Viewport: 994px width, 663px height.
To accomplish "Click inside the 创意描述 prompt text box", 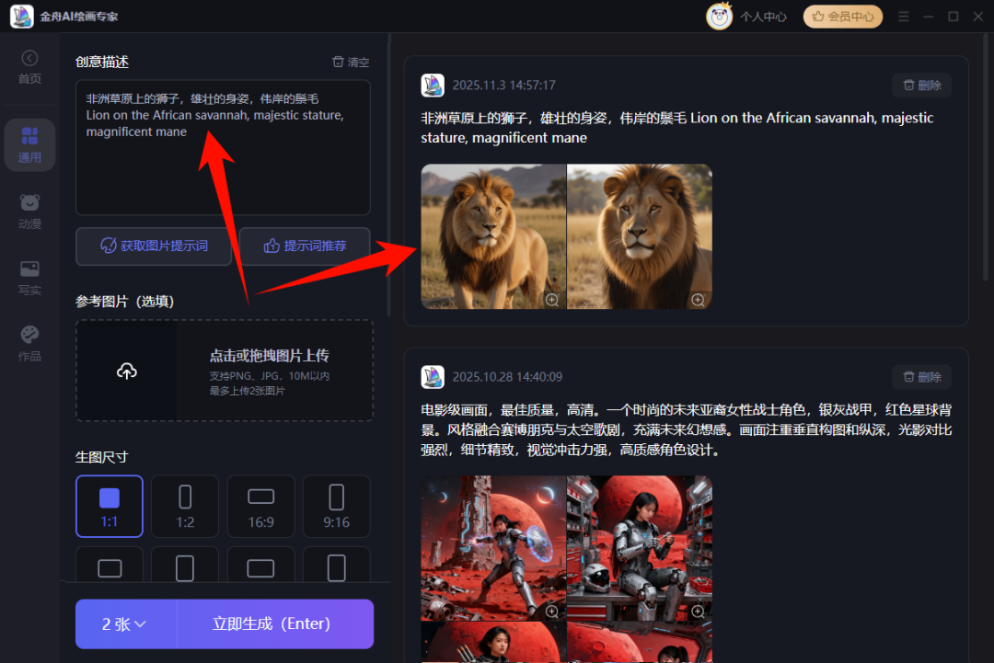I will (223, 147).
